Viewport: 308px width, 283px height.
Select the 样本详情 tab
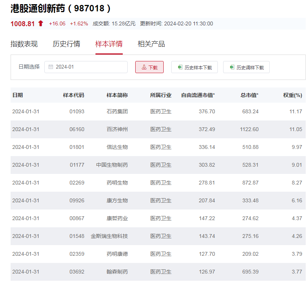click(x=109, y=44)
